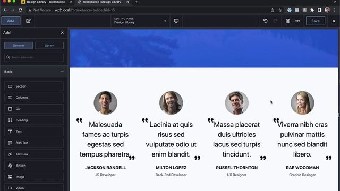340x191 pixels.
Task: Select the RAE WOODMAN name text
Action: tap(302, 168)
